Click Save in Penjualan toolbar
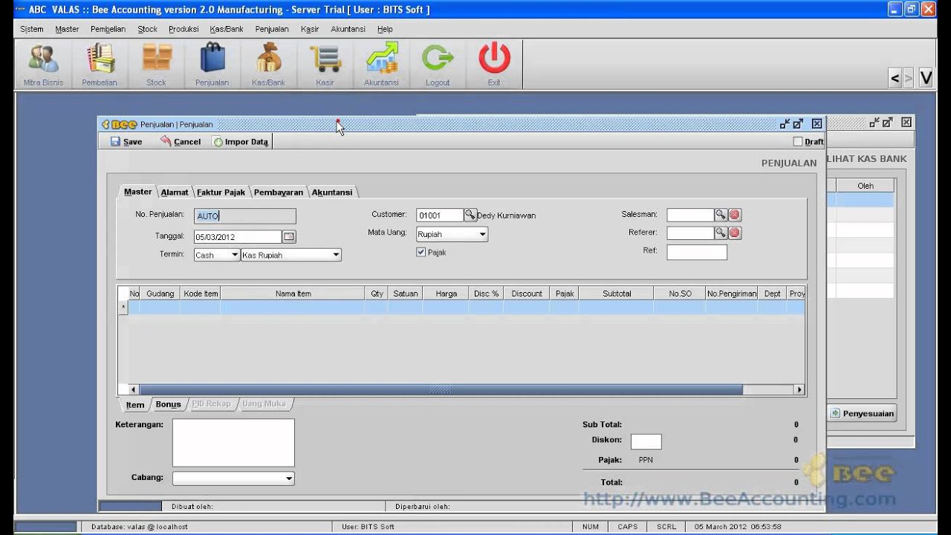 (126, 141)
